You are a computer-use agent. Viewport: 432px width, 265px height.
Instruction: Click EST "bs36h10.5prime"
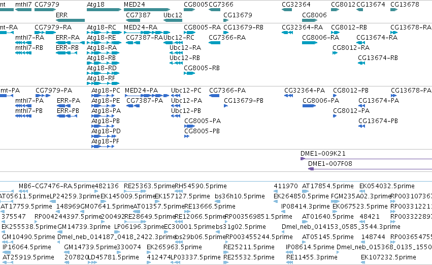[x=240, y=196]
